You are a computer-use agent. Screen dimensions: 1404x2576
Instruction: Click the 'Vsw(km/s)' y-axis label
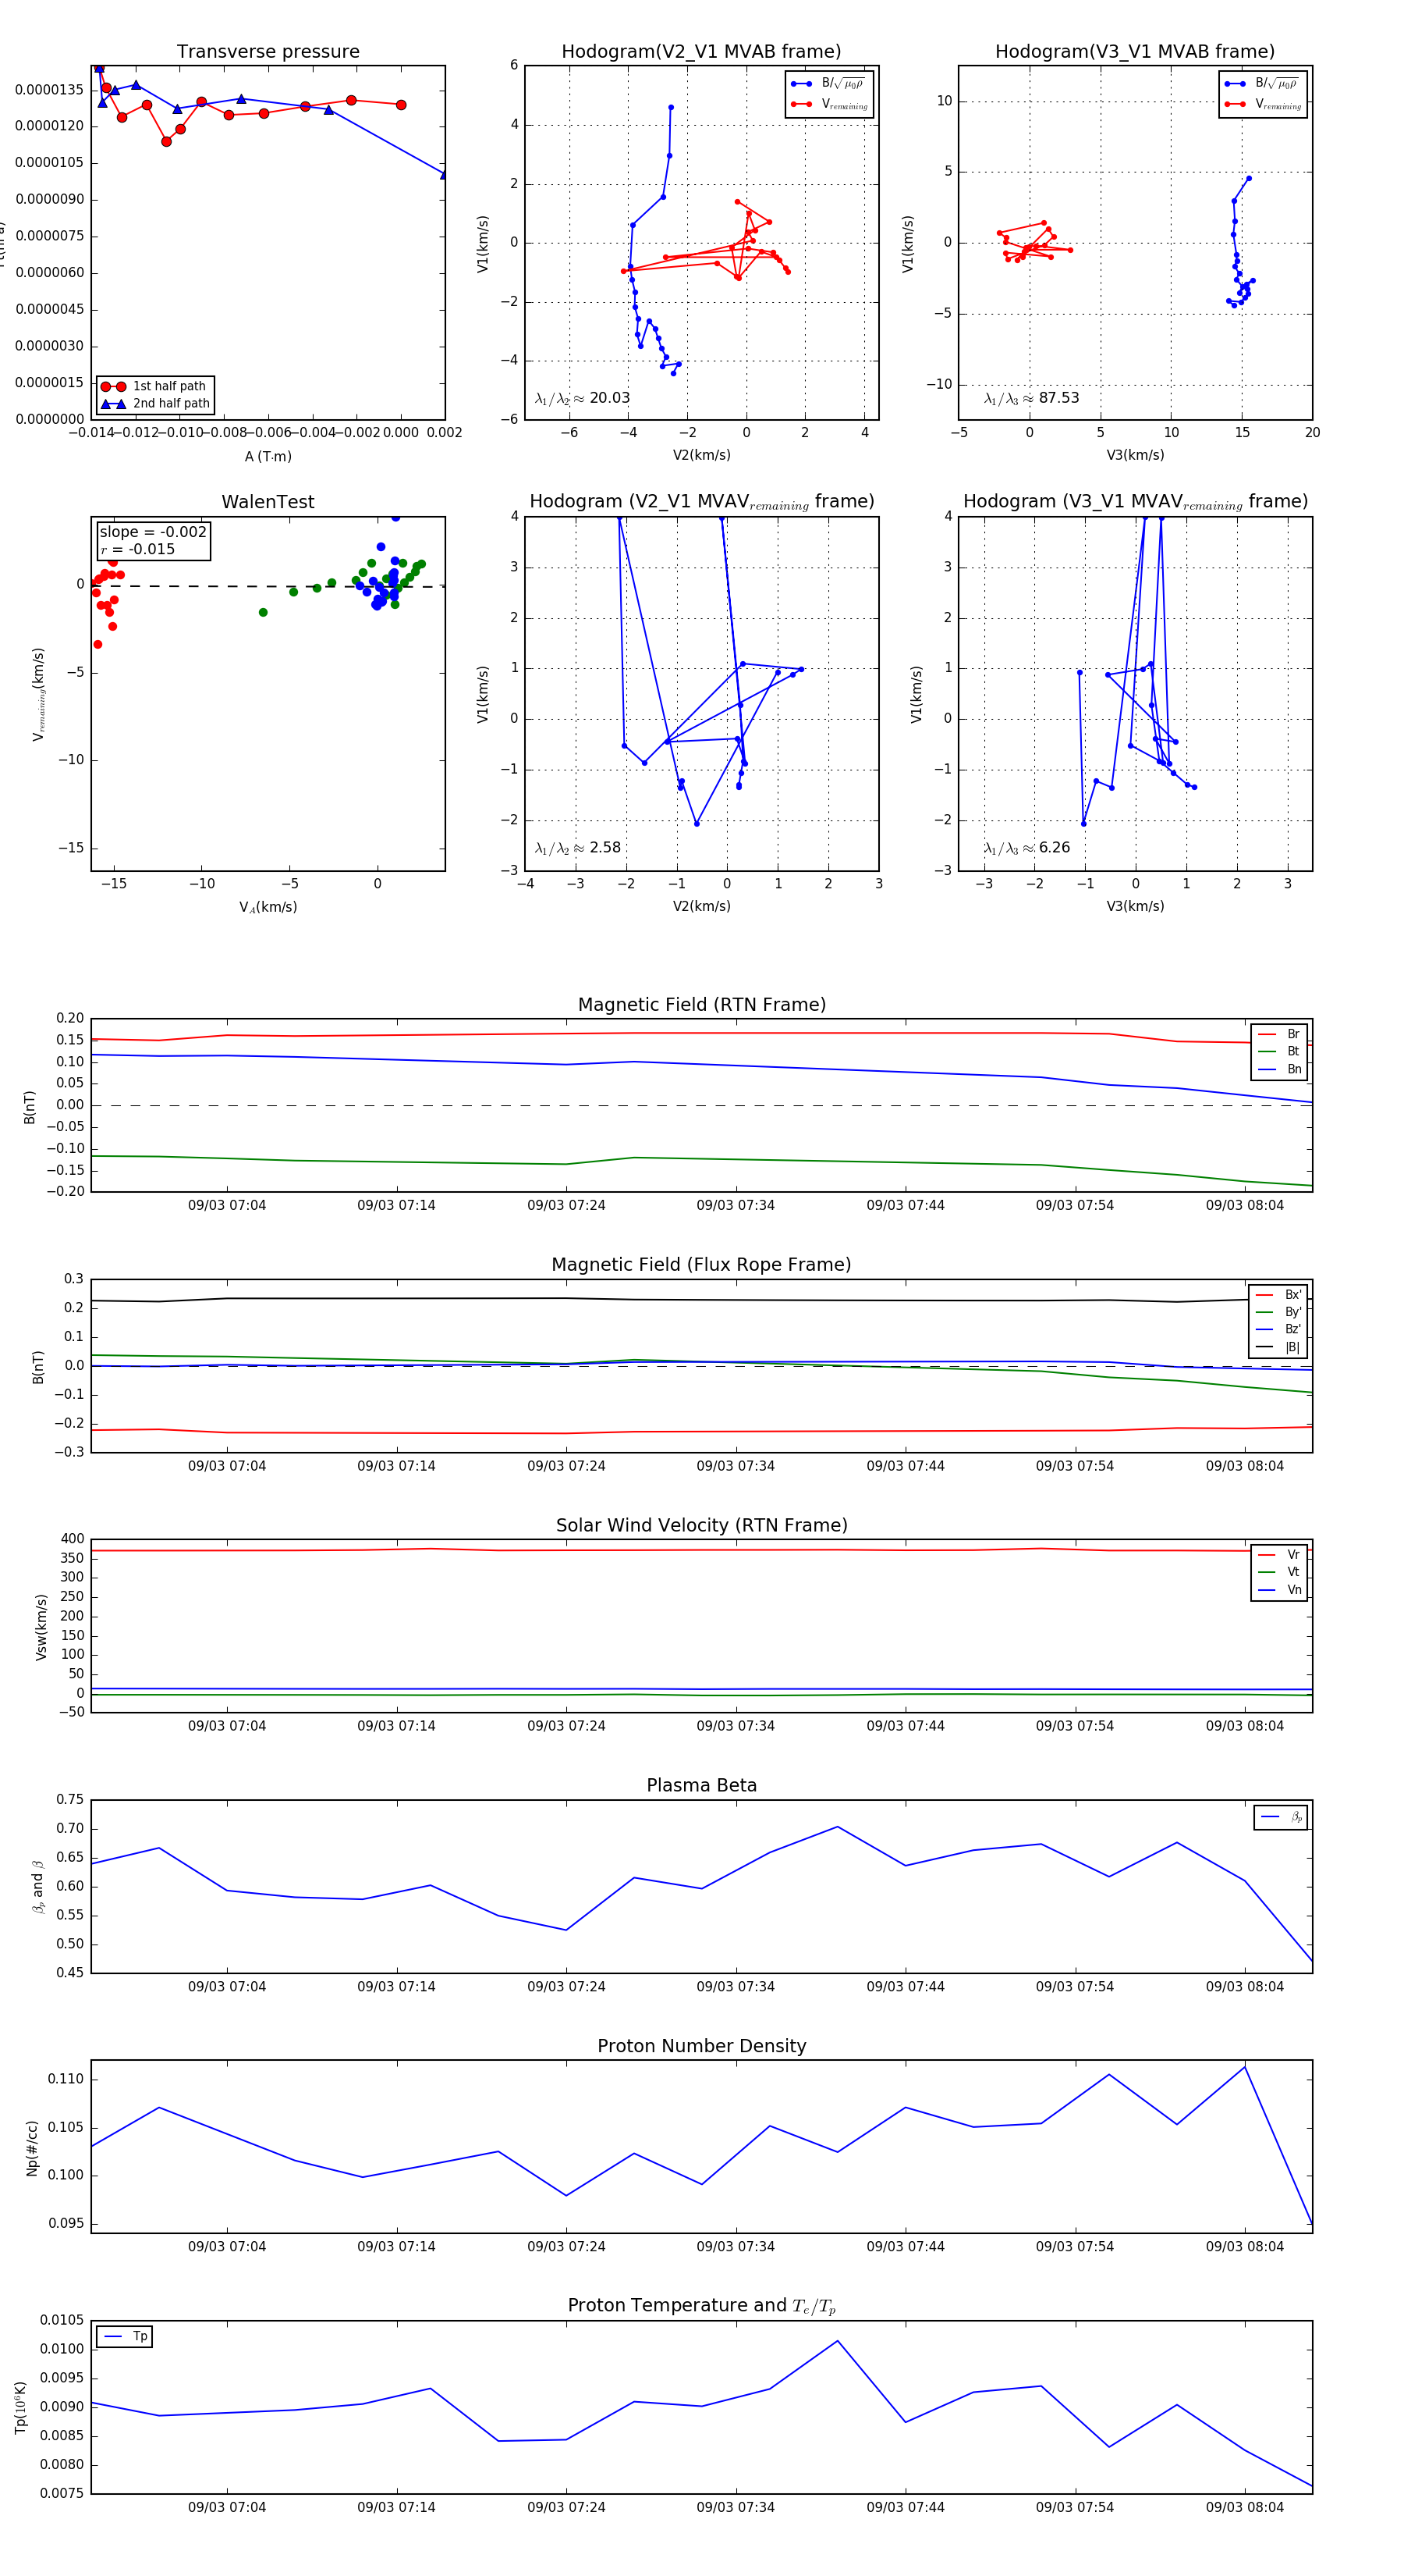(41, 1627)
